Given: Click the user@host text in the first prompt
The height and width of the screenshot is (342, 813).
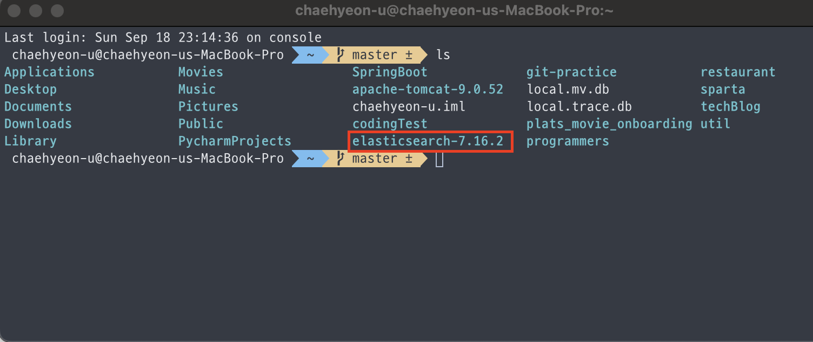Looking at the screenshot, I should point(148,55).
